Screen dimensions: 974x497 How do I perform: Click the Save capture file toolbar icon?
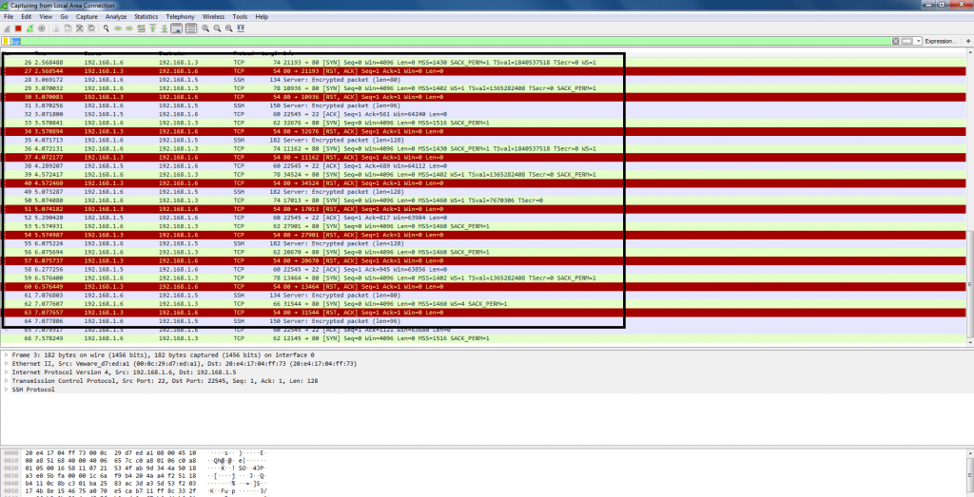(x=68, y=29)
